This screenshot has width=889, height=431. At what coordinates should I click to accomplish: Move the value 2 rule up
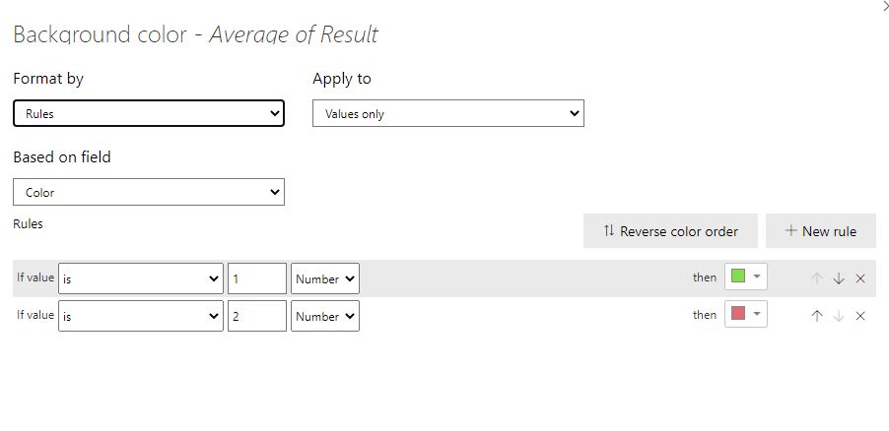pos(816,316)
